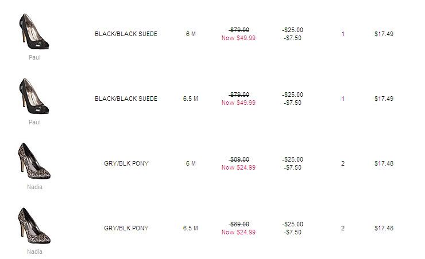
Task: Click 'Now $49.99' in the first row
Action: pos(238,38)
